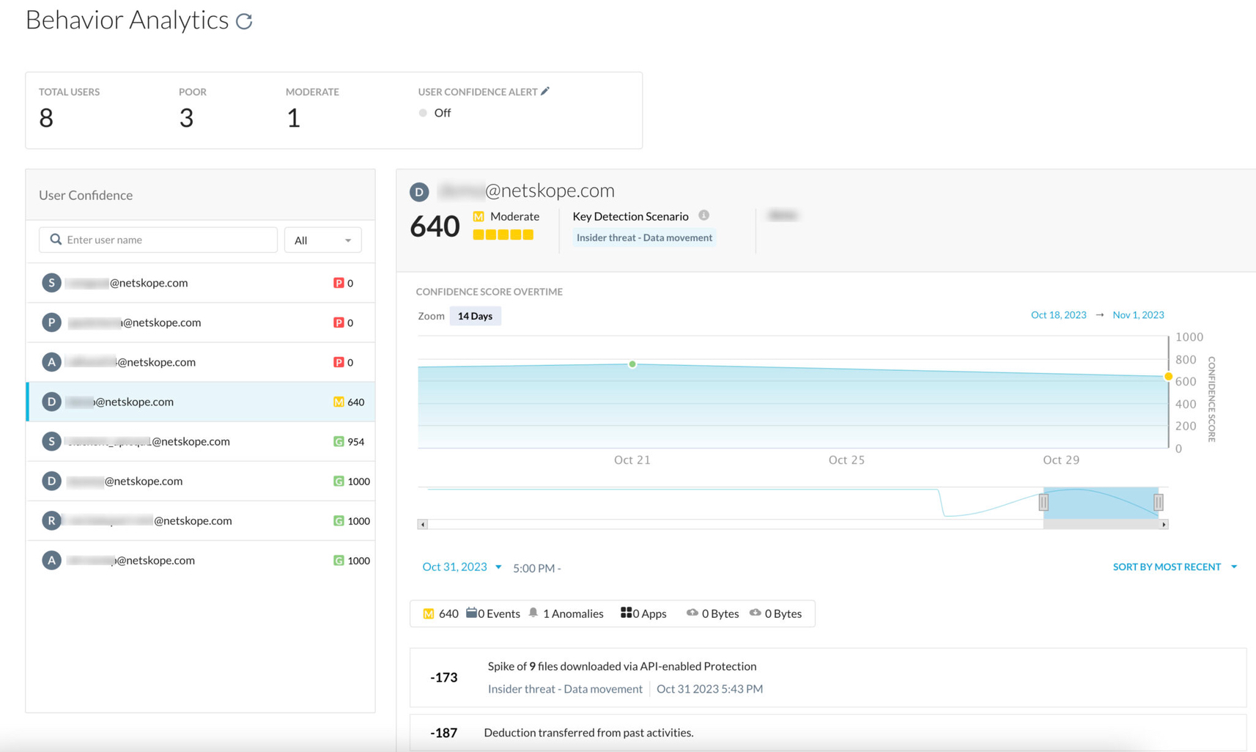Edit the User Confidence Alert settings

click(546, 91)
